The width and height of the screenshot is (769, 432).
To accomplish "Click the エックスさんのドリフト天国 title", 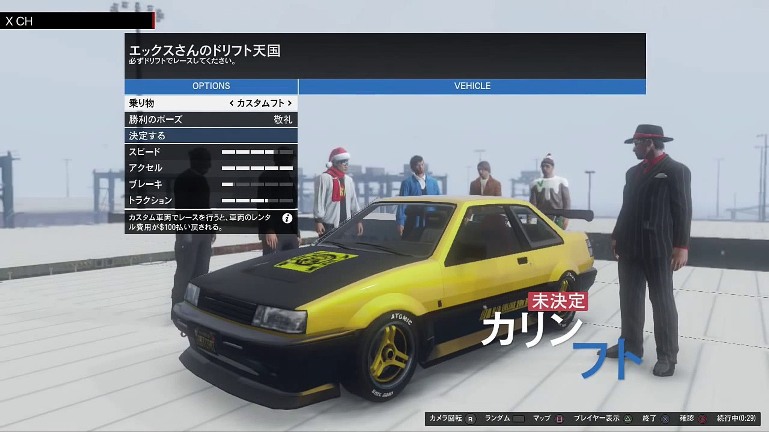I will (204, 50).
